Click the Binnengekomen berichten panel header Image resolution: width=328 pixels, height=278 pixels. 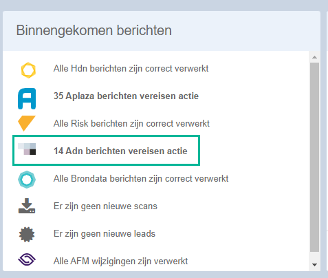point(162,31)
